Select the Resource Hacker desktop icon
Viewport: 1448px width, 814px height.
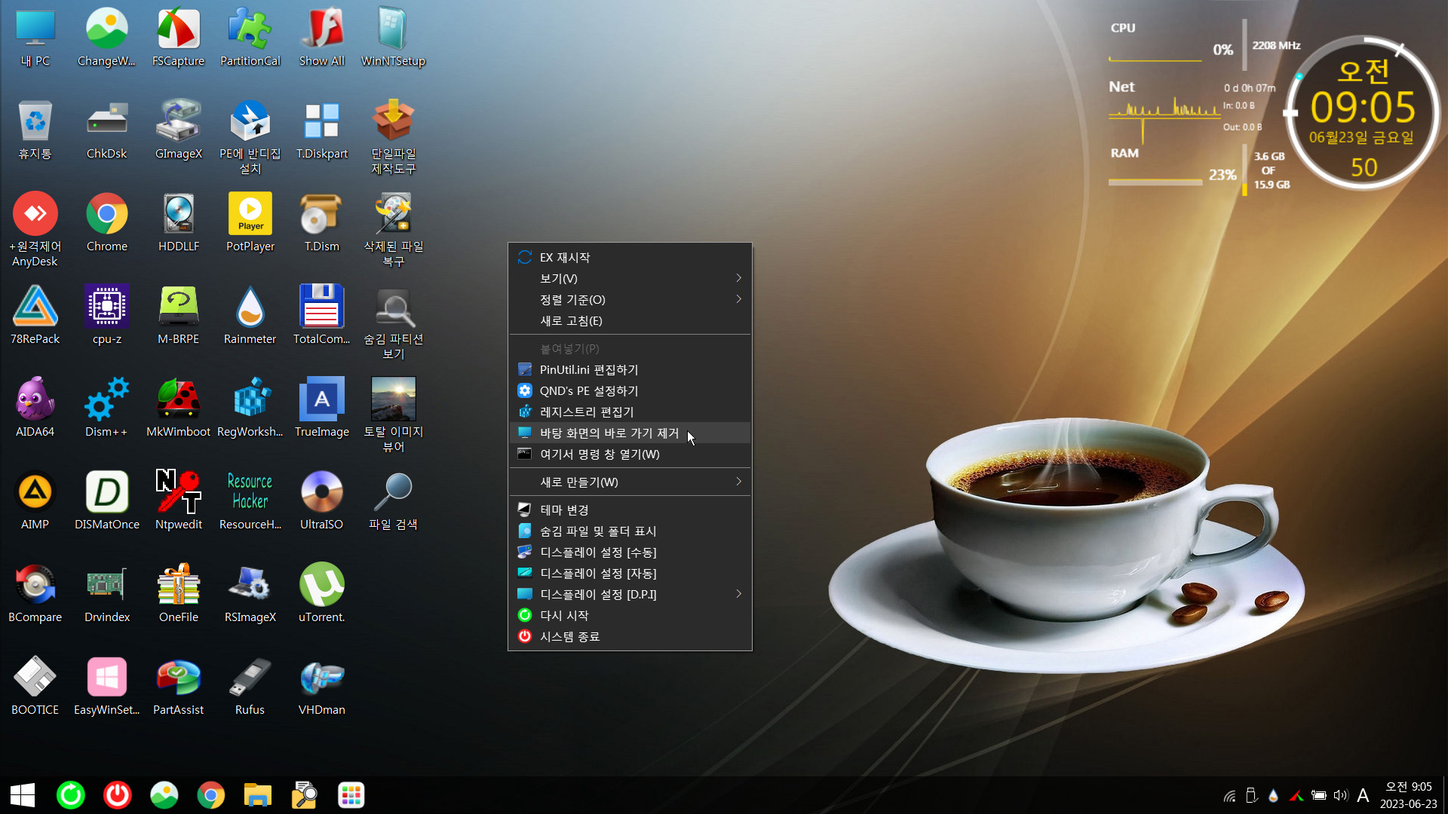250,501
